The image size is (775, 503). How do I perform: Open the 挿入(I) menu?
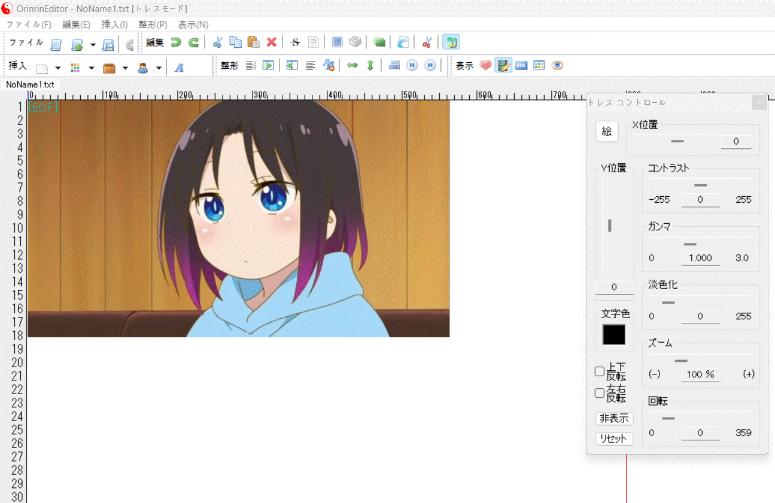pyautogui.click(x=114, y=25)
